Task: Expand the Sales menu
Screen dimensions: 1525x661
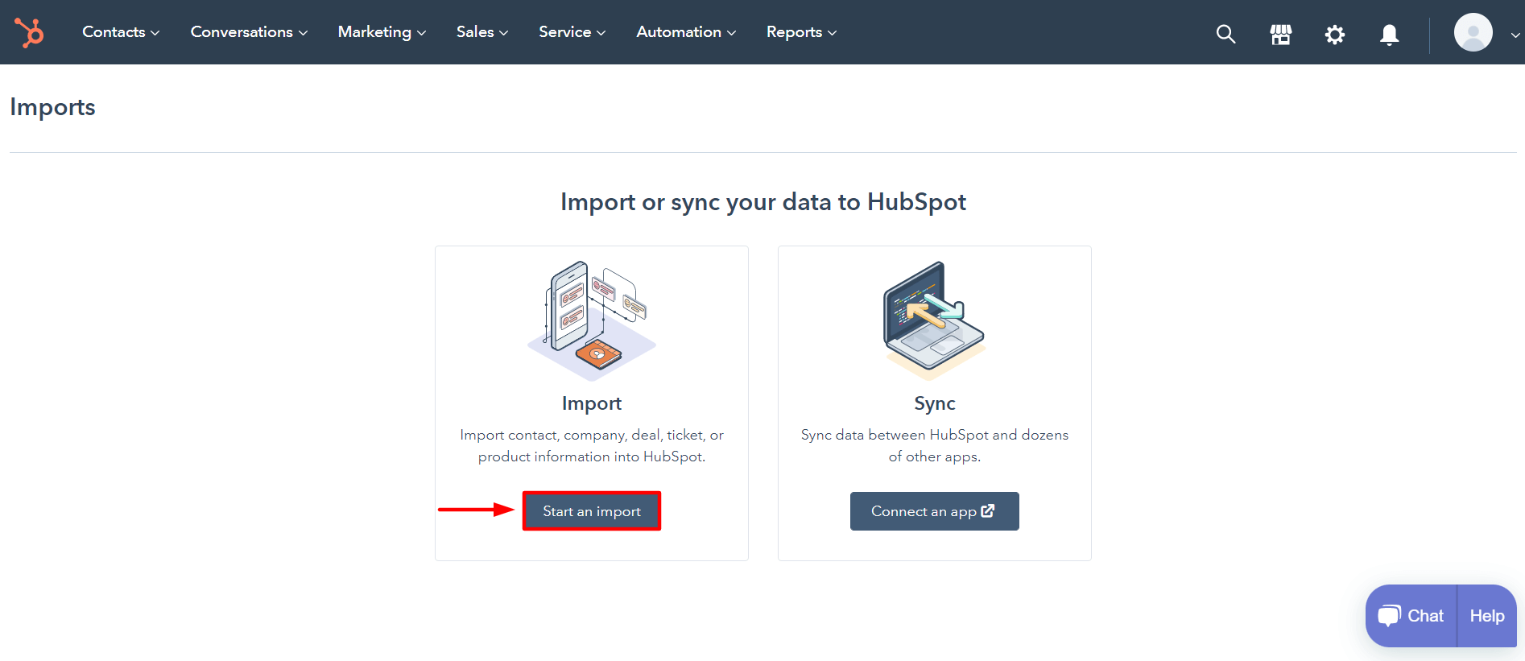Action: 482,32
